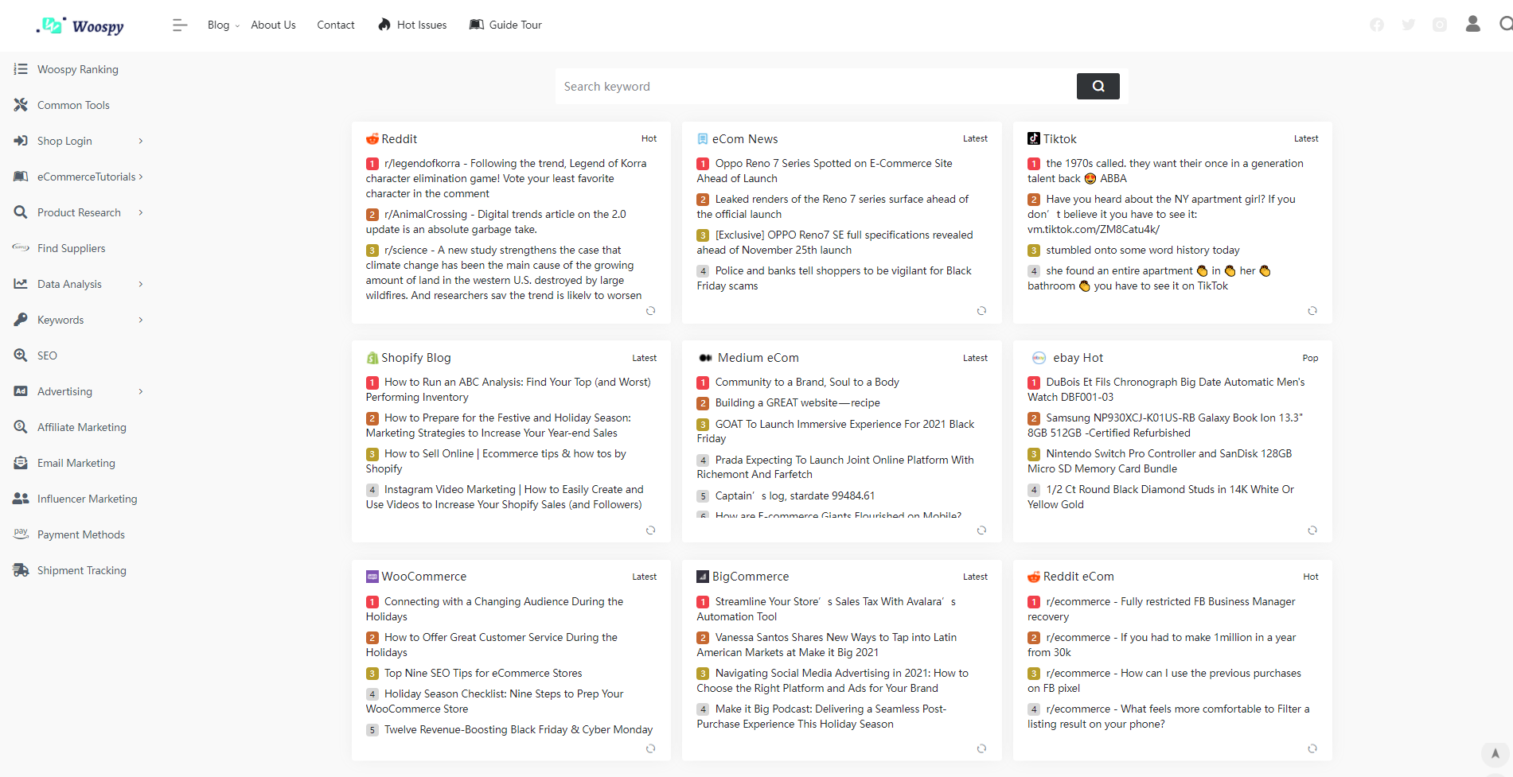This screenshot has width=1513, height=777.
Task: Click the Hot Issues flame icon
Action: pos(384,25)
